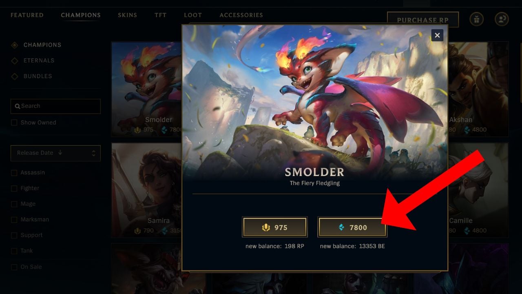Screen dimensions: 522x294
Task: Enable the Show Owned checkbox
Action: tap(14, 122)
